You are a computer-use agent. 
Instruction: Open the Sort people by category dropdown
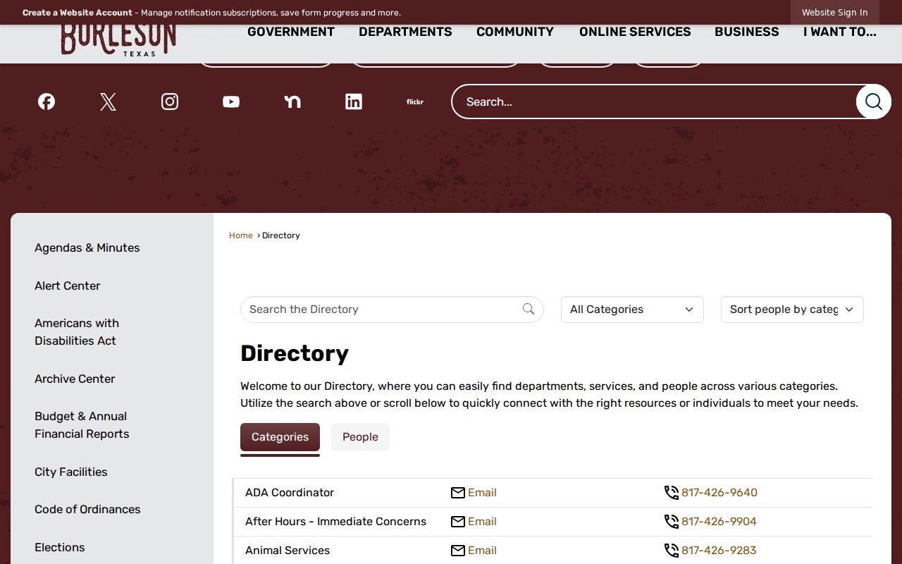792,309
